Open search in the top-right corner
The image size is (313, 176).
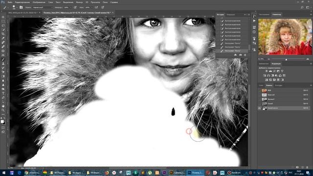click(x=302, y=7)
